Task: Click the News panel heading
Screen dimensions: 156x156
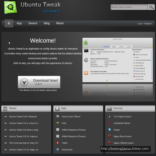Action: (x=13, y=108)
